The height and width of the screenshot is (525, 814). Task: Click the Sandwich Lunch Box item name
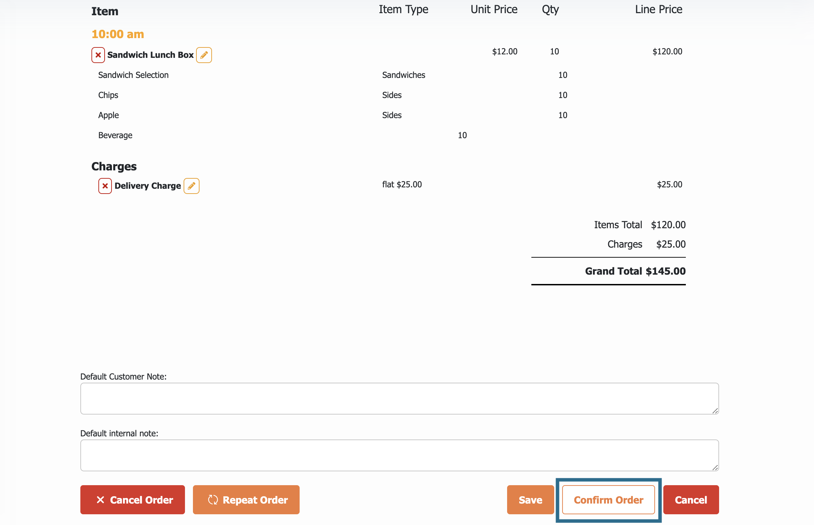[x=150, y=55]
